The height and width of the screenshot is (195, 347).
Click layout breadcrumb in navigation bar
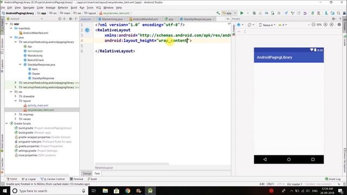90,13
